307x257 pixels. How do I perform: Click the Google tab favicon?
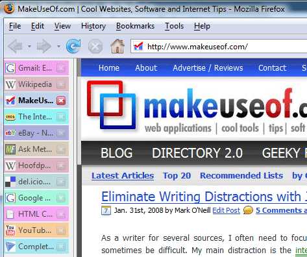coord(10,198)
